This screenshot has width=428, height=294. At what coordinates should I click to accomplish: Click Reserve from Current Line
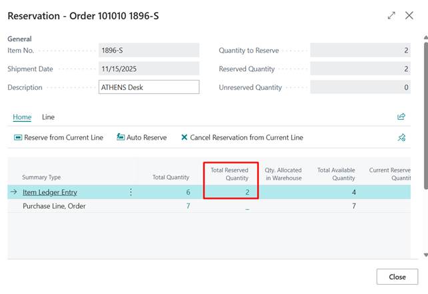click(x=59, y=138)
